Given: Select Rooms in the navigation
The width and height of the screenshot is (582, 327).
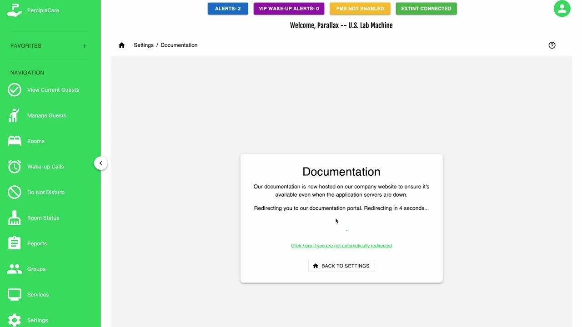Looking at the screenshot, I should (x=36, y=141).
